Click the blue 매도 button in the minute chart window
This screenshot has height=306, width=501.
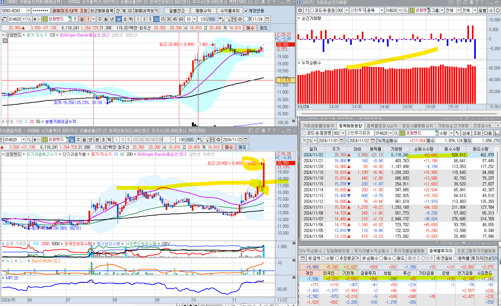[x=264, y=28]
